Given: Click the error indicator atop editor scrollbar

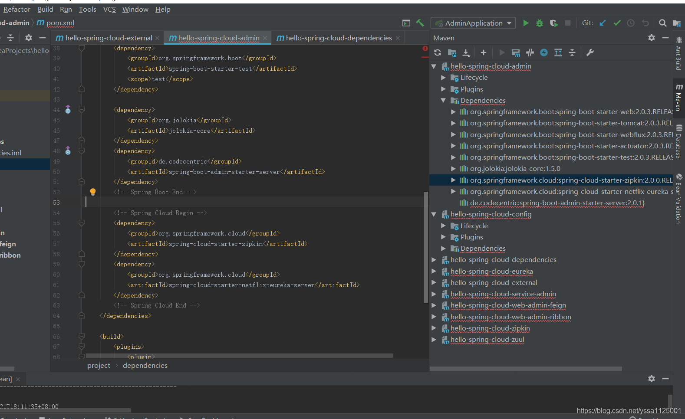Looking at the screenshot, I should pos(425,49).
